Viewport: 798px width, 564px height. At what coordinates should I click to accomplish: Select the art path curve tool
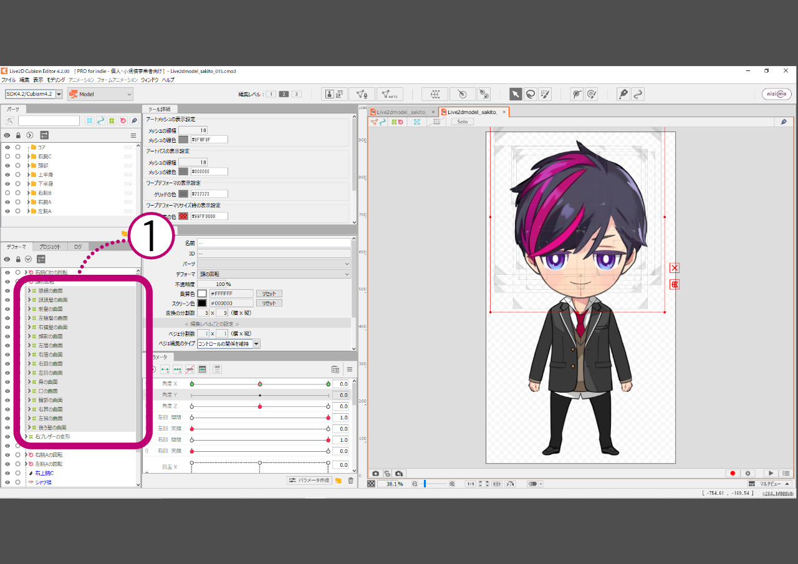pyautogui.click(x=637, y=94)
